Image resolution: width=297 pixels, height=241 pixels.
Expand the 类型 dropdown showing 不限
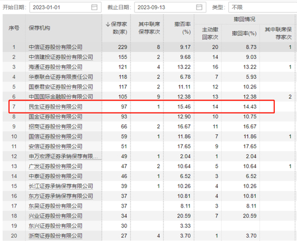click(x=263, y=8)
